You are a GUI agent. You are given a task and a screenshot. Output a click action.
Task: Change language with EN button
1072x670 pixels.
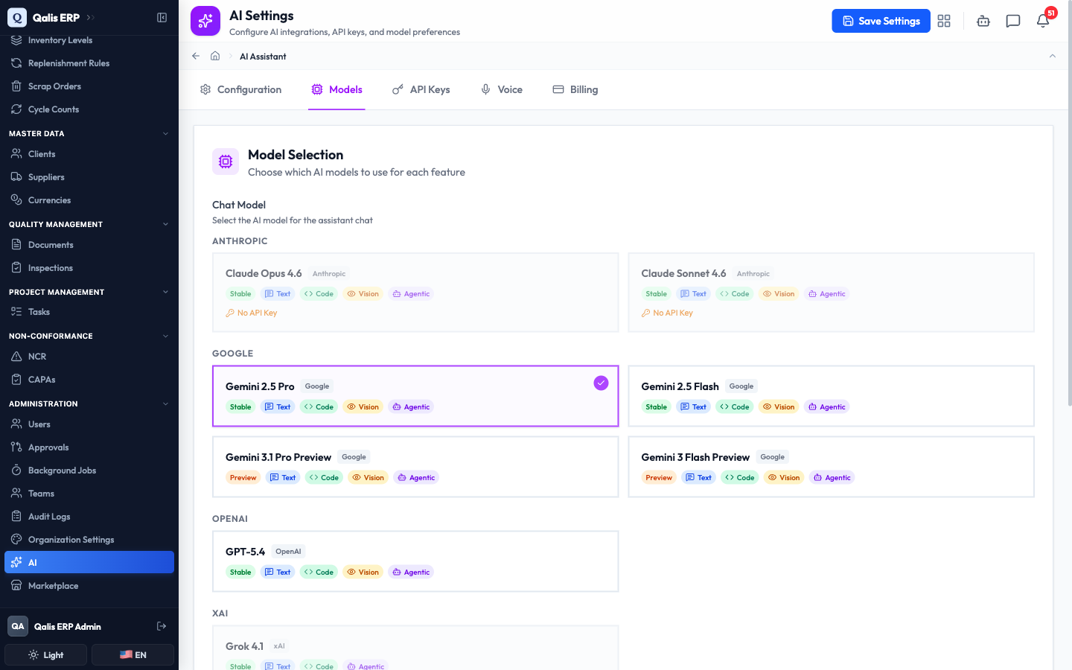click(133, 655)
